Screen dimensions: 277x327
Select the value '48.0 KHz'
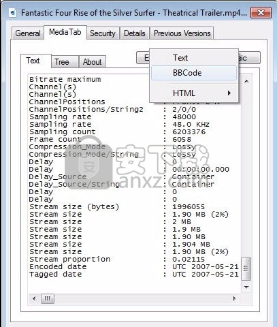pyautogui.click(x=191, y=125)
